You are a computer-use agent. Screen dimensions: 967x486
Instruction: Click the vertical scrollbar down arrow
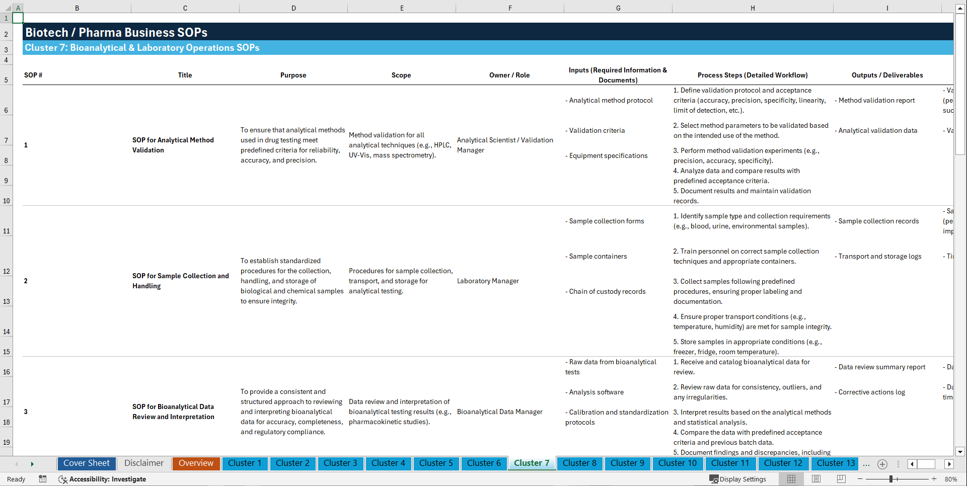961,452
